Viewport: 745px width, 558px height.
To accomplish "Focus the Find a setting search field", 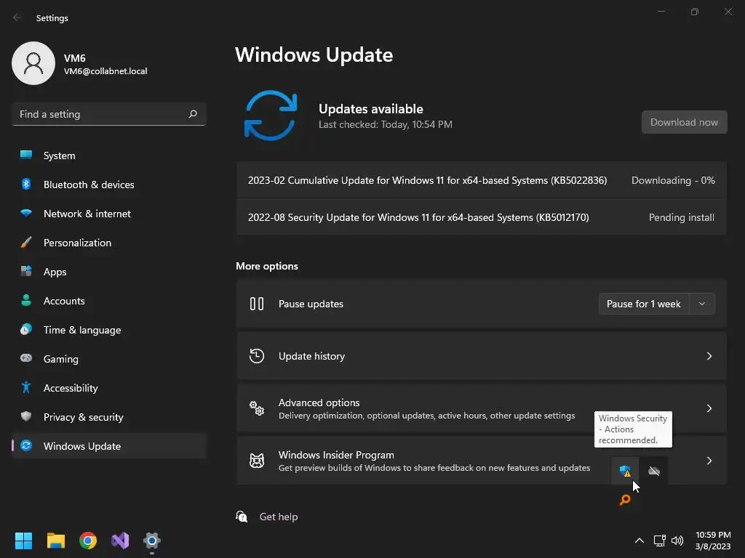I will [109, 114].
